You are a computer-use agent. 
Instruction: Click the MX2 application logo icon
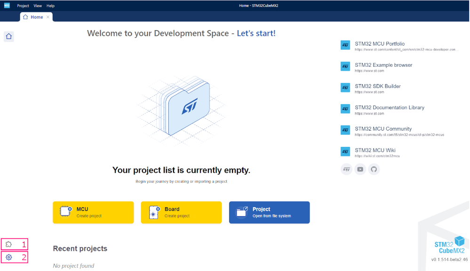coord(7,5)
